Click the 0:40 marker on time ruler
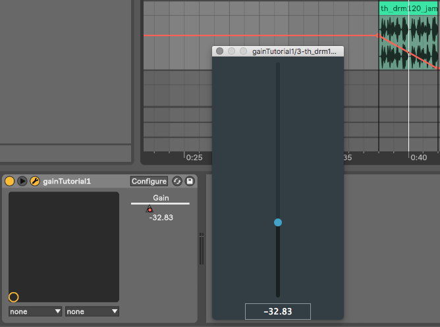The width and height of the screenshot is (440, 327). (419, 158)
